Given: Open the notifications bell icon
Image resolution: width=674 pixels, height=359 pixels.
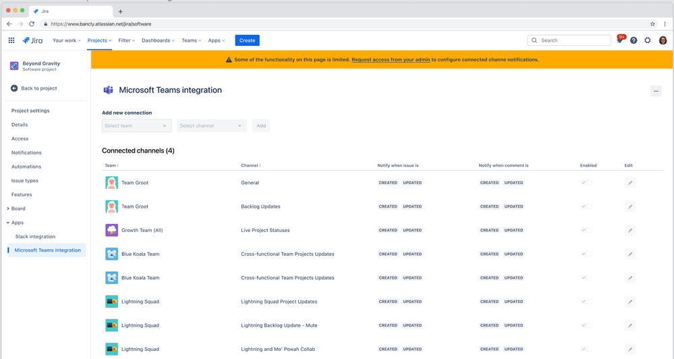Looking at the screenshot, I should click(620, 40).
